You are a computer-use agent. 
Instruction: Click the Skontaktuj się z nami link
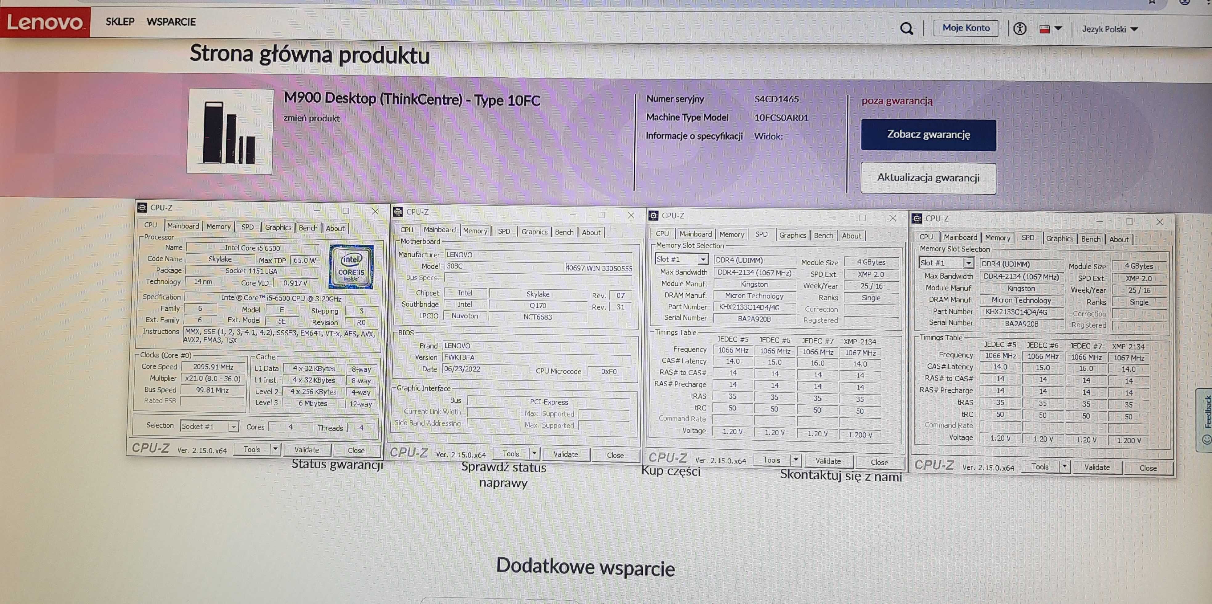click(841, 475)
